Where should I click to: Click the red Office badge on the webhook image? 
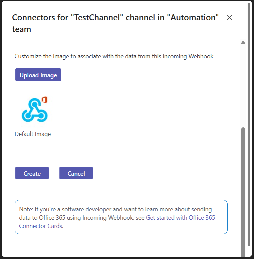(x=44, y=100)
